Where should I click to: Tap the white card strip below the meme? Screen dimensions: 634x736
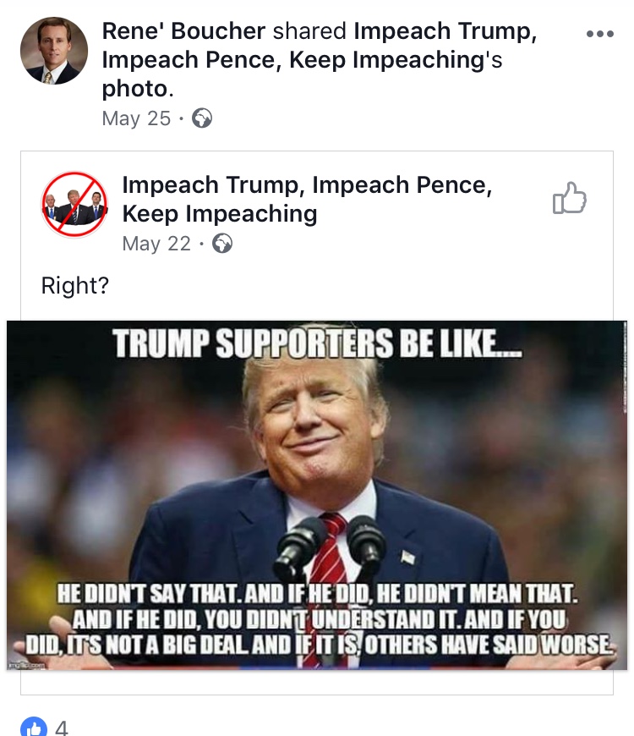coord(317,683)
